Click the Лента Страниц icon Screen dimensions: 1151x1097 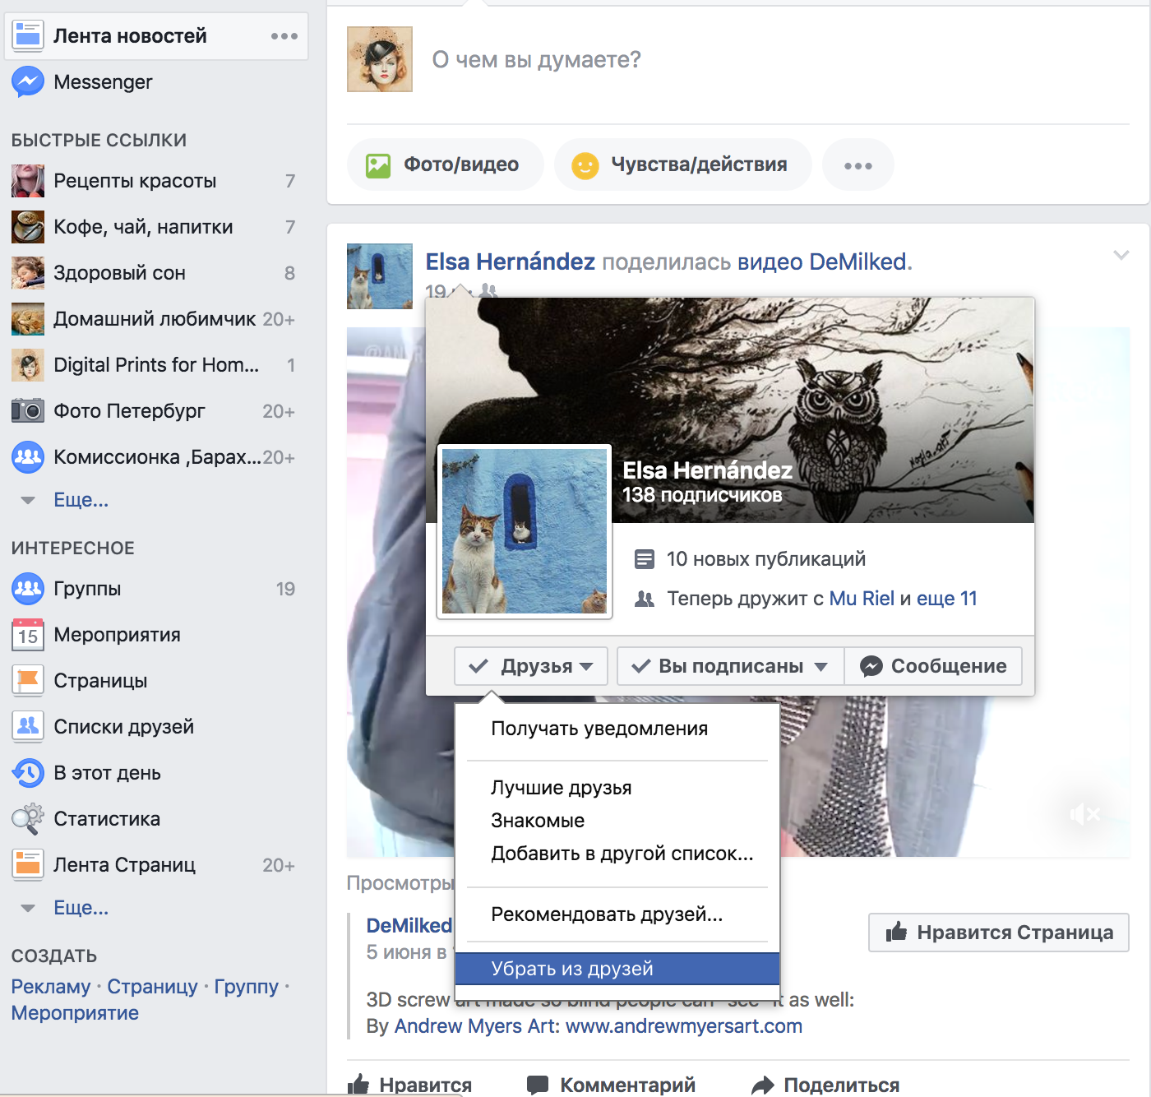click(28, 864)
